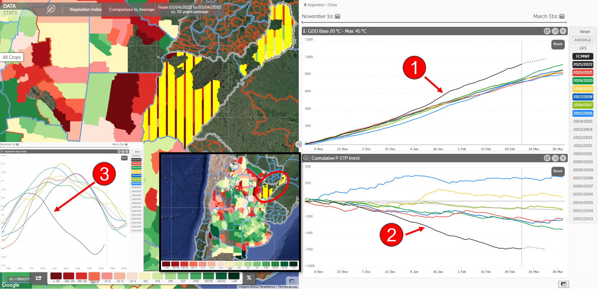Collapse the GDD Base 20 °C panel
Screen dimensions: 598x289
pos(555,31)
